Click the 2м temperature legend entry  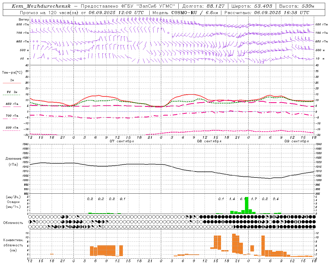(x=12, y=80)
